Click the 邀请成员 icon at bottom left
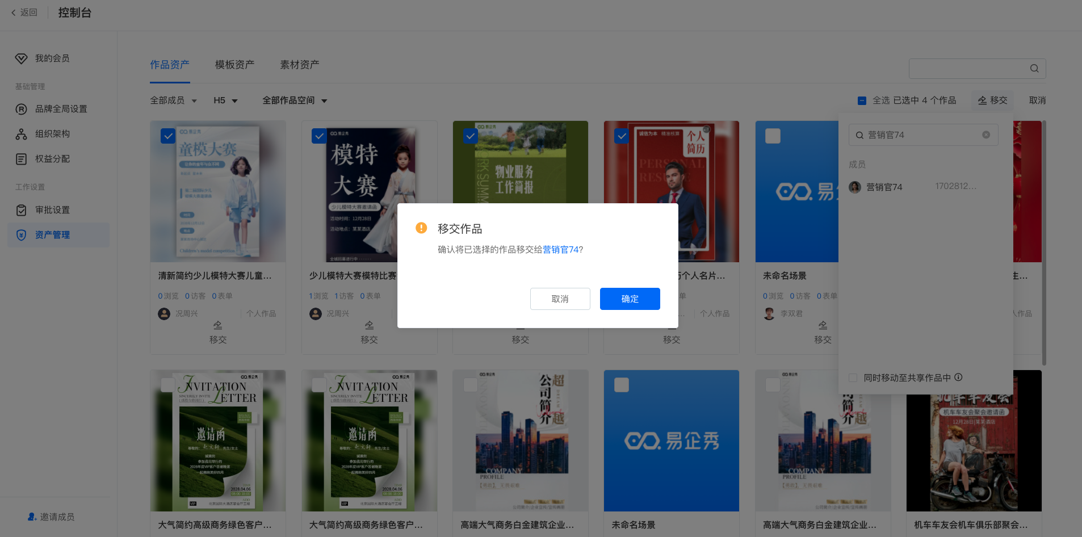 click(32, 517)
